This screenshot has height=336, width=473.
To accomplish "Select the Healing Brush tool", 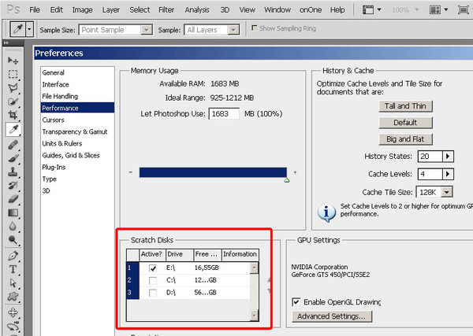I will click(13, 145).
